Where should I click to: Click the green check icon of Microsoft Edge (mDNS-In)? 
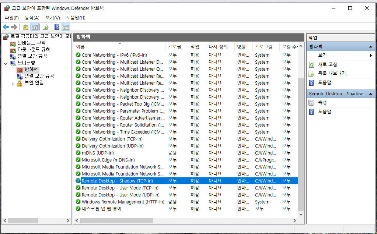click(78, 160)
